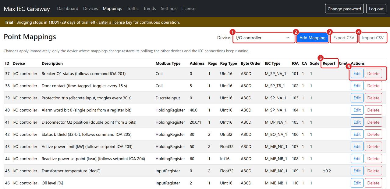The height and width of the screenshot is (189, 390).
Task: Click the Oil level [%] description
Action: 52,183
